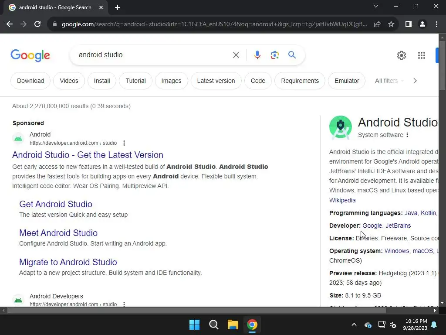Open the Chrome profile icon

click(422, 24)
